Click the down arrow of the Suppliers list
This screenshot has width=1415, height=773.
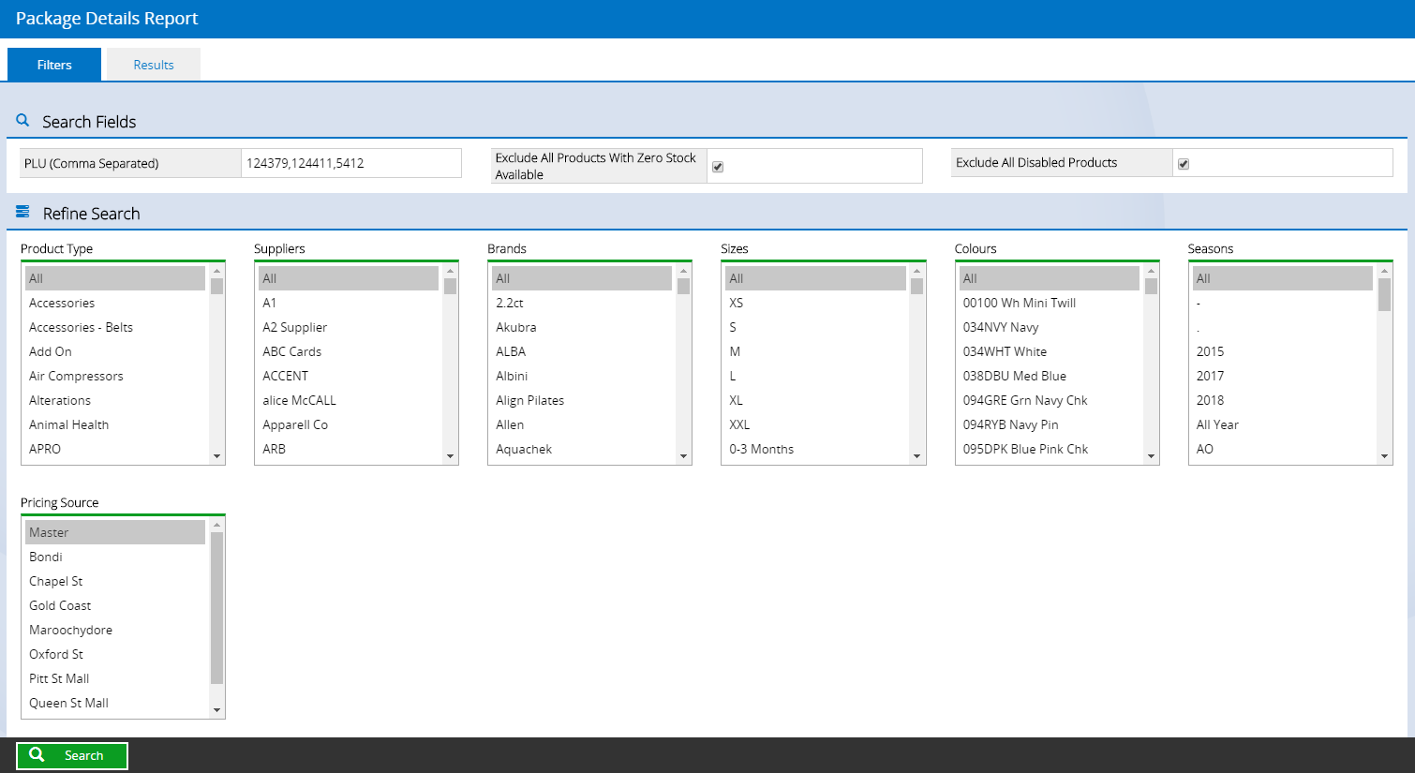coord(451,456)
